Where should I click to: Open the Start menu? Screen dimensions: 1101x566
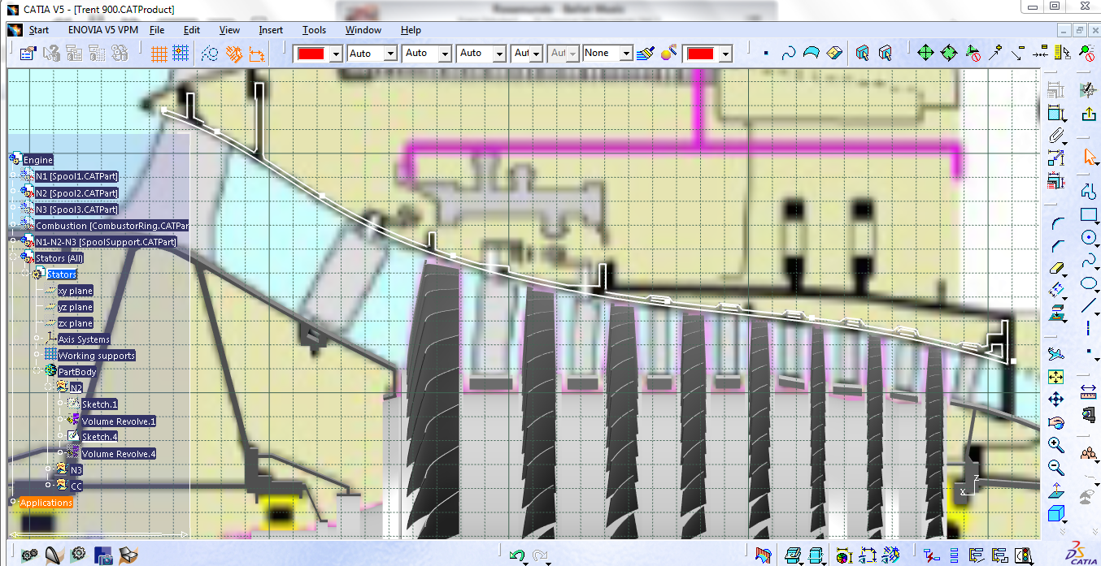(x=38, y=30)
